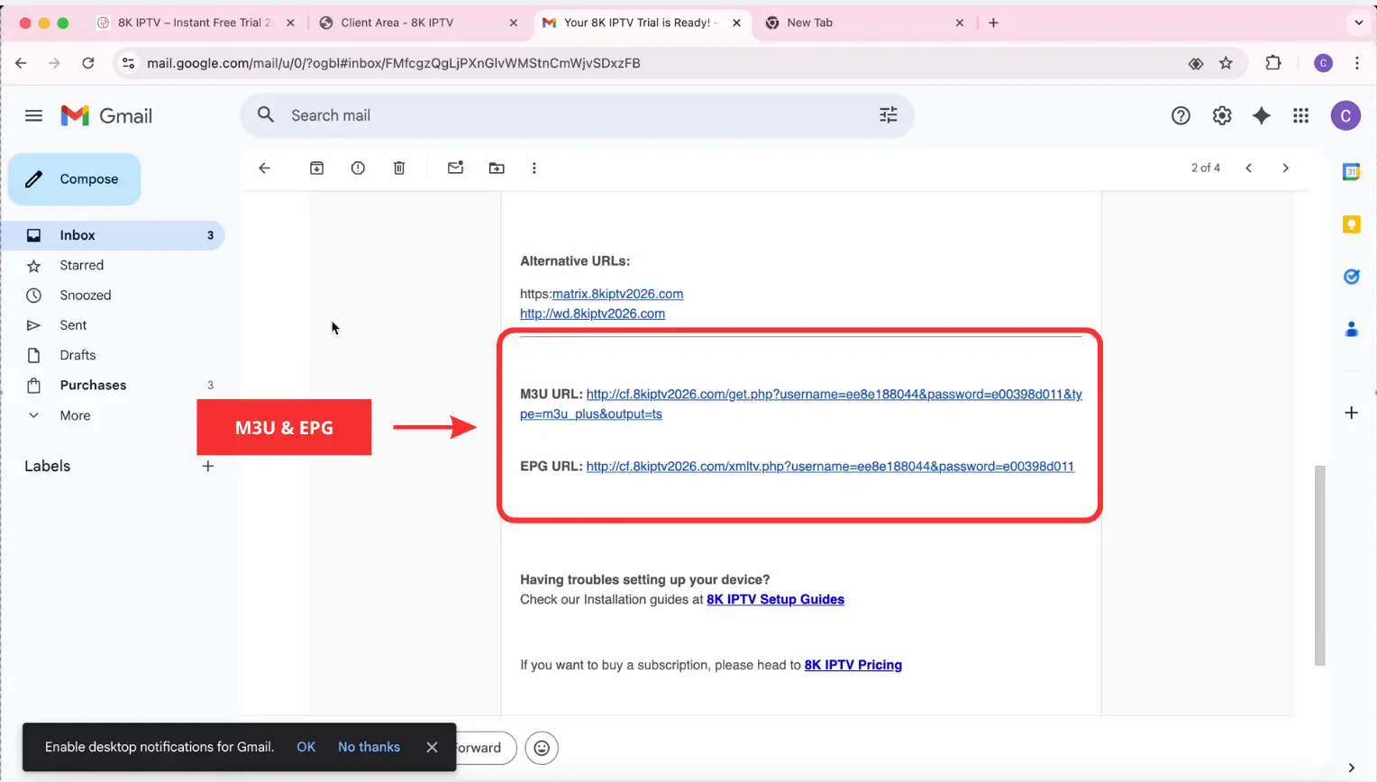Open a new browser tab
The width and height of the screenshot is (1377, 782).
(x=993, y=23)
